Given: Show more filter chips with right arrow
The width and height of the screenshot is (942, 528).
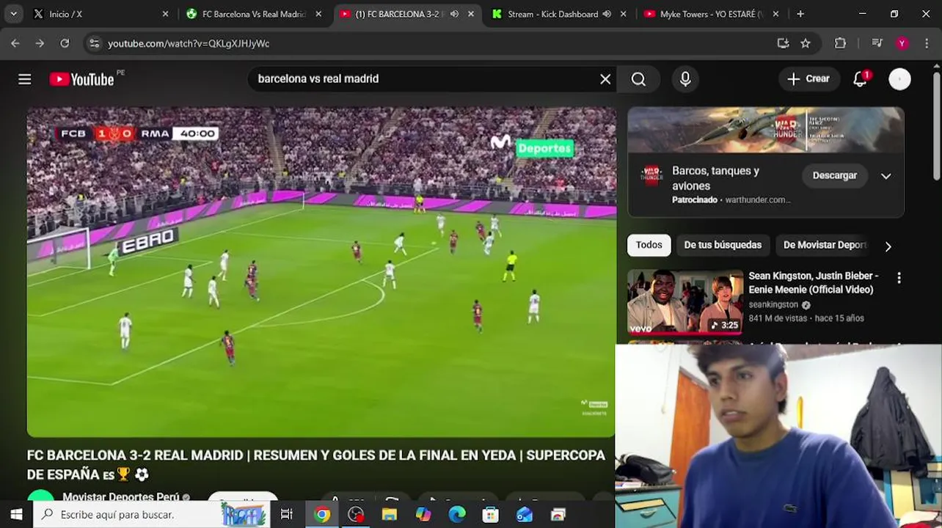Looking at the screenshot, I should 888,246.
